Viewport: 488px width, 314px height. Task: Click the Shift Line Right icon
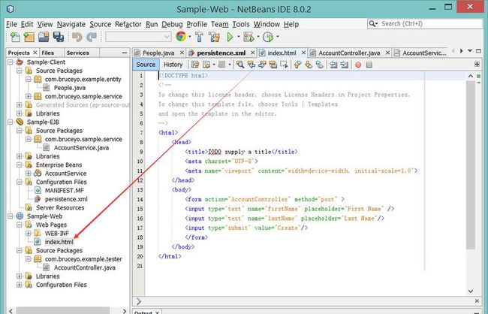tap(344, 65)
